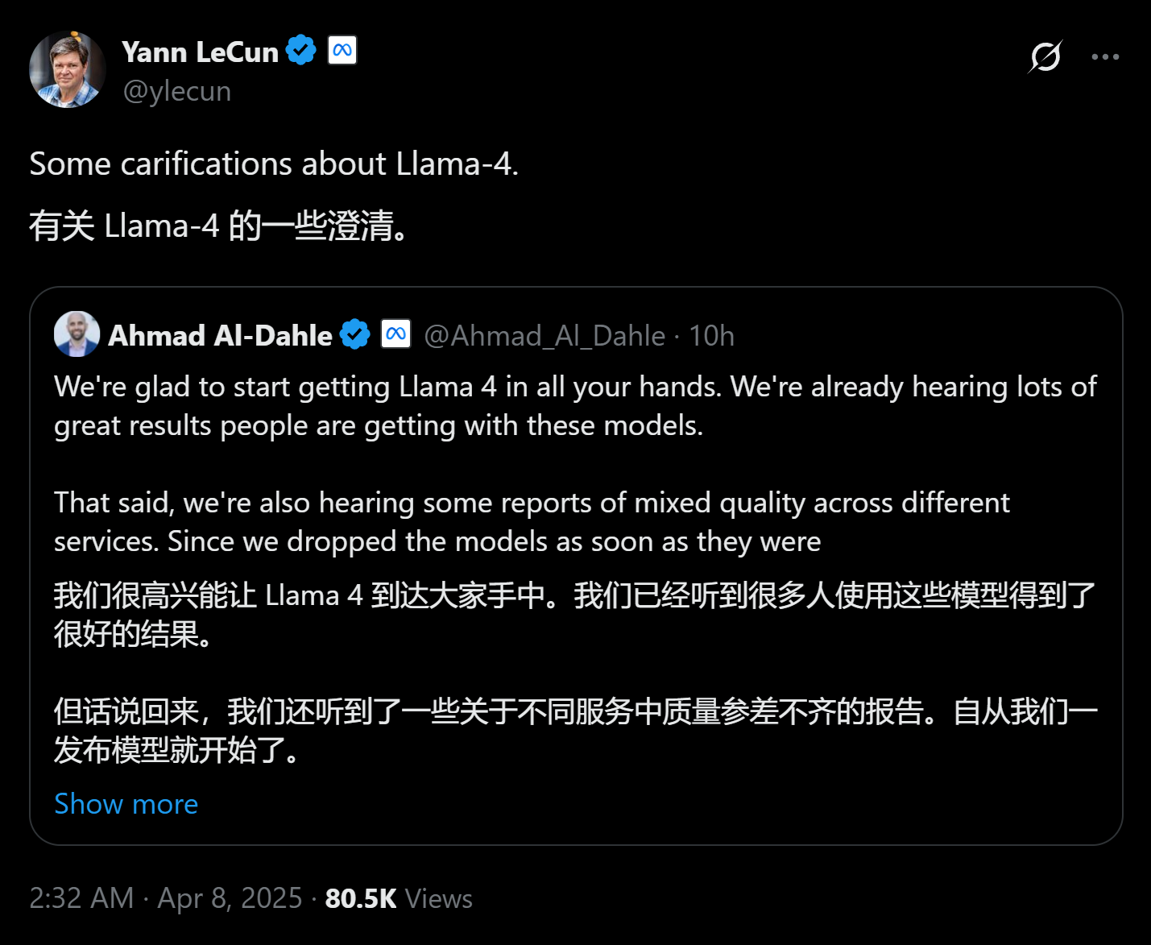
Task: Open the Grok explain icon
Action: [1045, 56]
